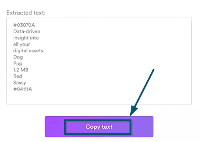Click the purple button's left edge outside the highlight box
Image resolution: width=201 pixels, height=142 pixels.
coord(54,127)
